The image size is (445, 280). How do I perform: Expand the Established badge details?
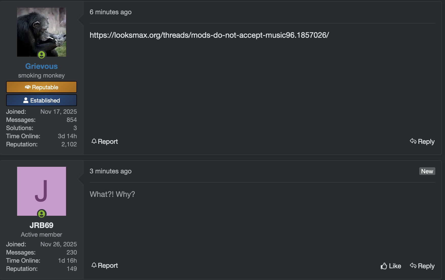point(41,100)
